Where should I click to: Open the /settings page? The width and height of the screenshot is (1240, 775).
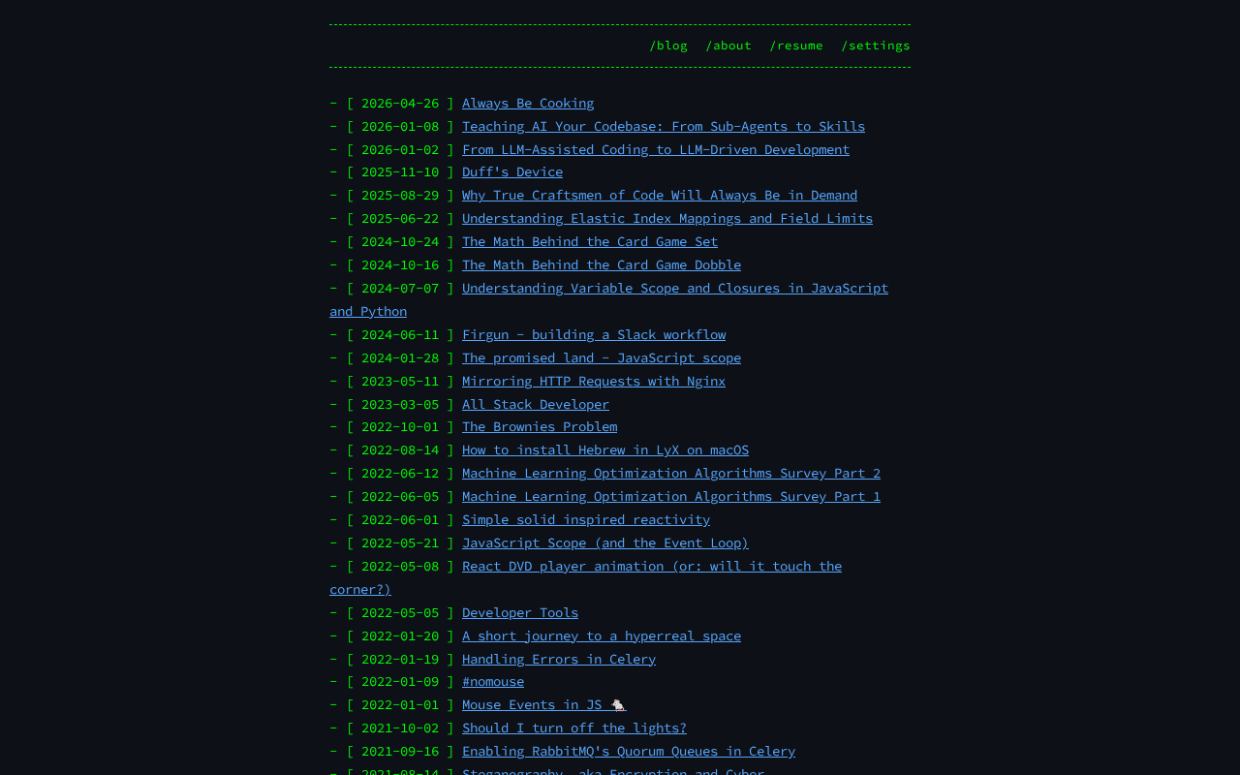point(876,46)
